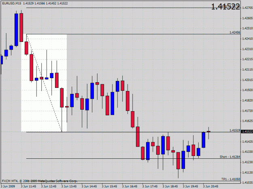Screen dimensions: 253x189
Task: Click the 1.41230 price axis value
Action: (247, 162)
